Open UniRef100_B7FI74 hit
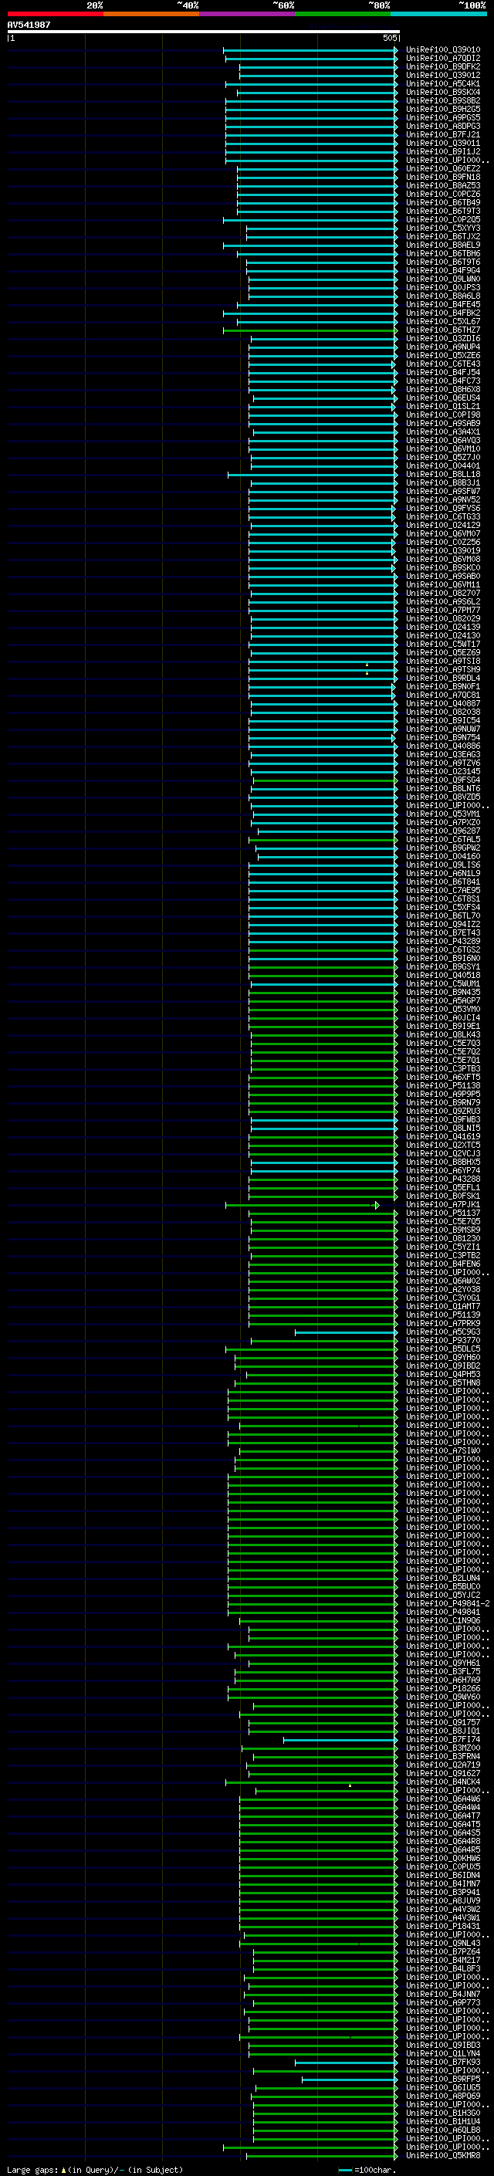The width and height of the screenshot is (494, 2176). click(443, 1739)
